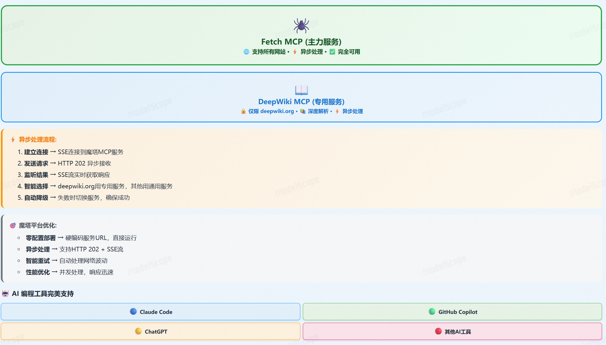This screenshot has width=606, height=345.
Task: Click the 魔塔平台优化: heading
Action: click(x=38, y=225)
